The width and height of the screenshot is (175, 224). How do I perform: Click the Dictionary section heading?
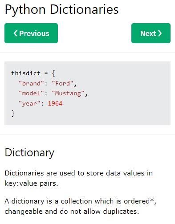[29, 153]
